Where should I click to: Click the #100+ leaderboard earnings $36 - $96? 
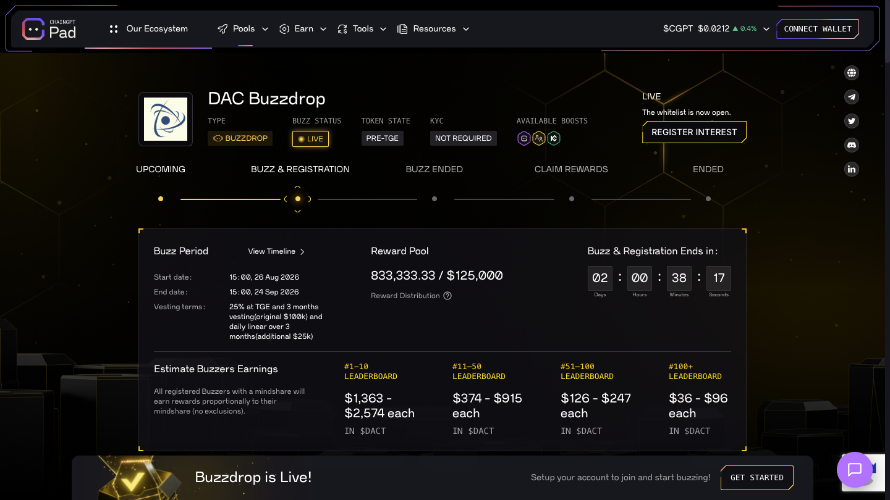click(x=698, y=406)
